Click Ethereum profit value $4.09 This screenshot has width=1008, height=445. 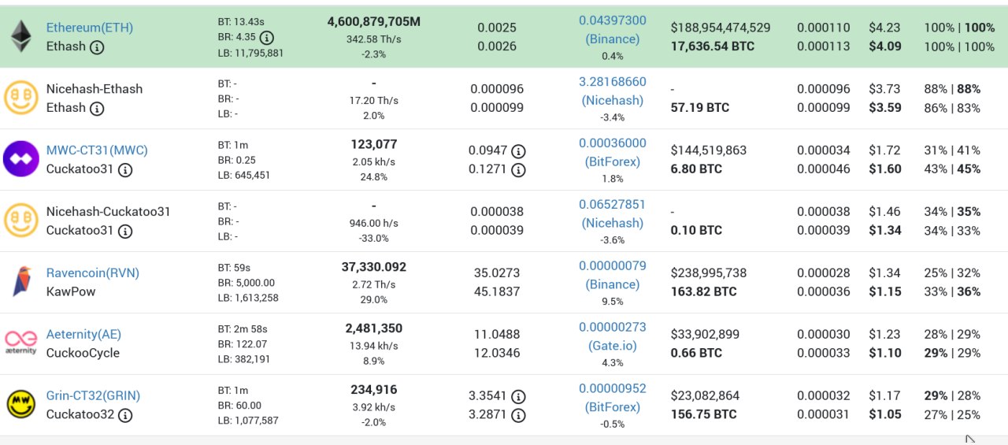point(885,46)
